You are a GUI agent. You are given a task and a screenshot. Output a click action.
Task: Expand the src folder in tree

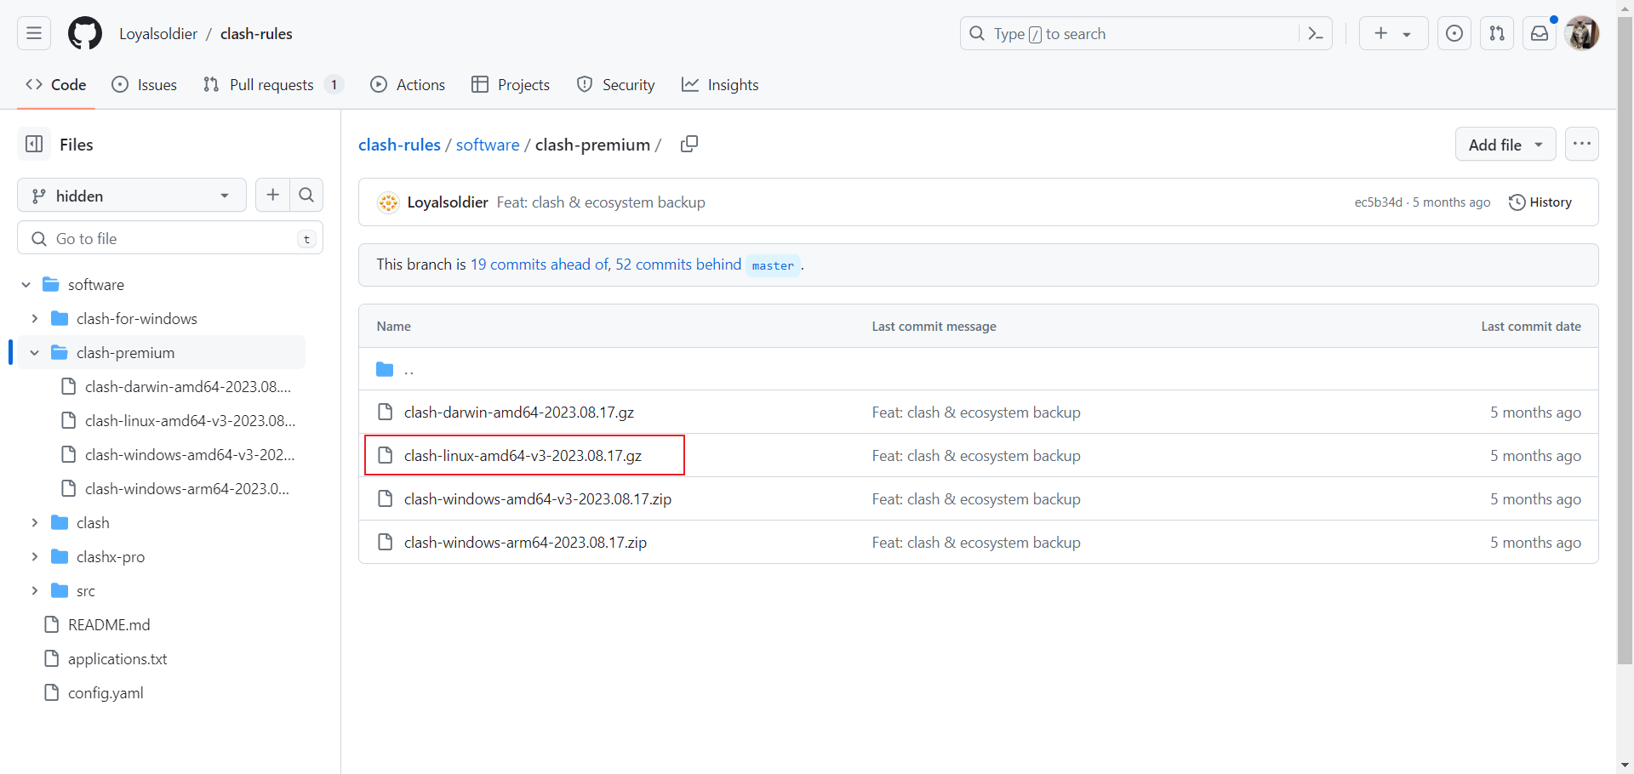pyautogui.click(x=34, y=590)
